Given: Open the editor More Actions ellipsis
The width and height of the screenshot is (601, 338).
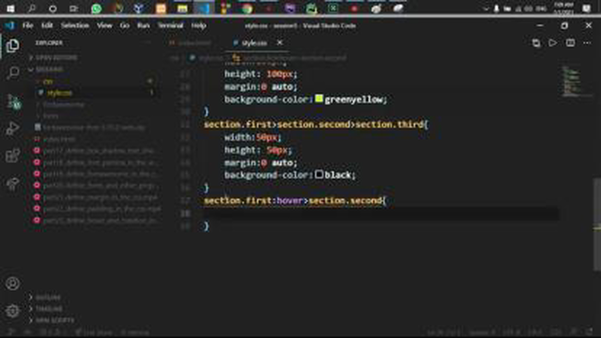Looking at the screenshot, I should click(587, 43).
